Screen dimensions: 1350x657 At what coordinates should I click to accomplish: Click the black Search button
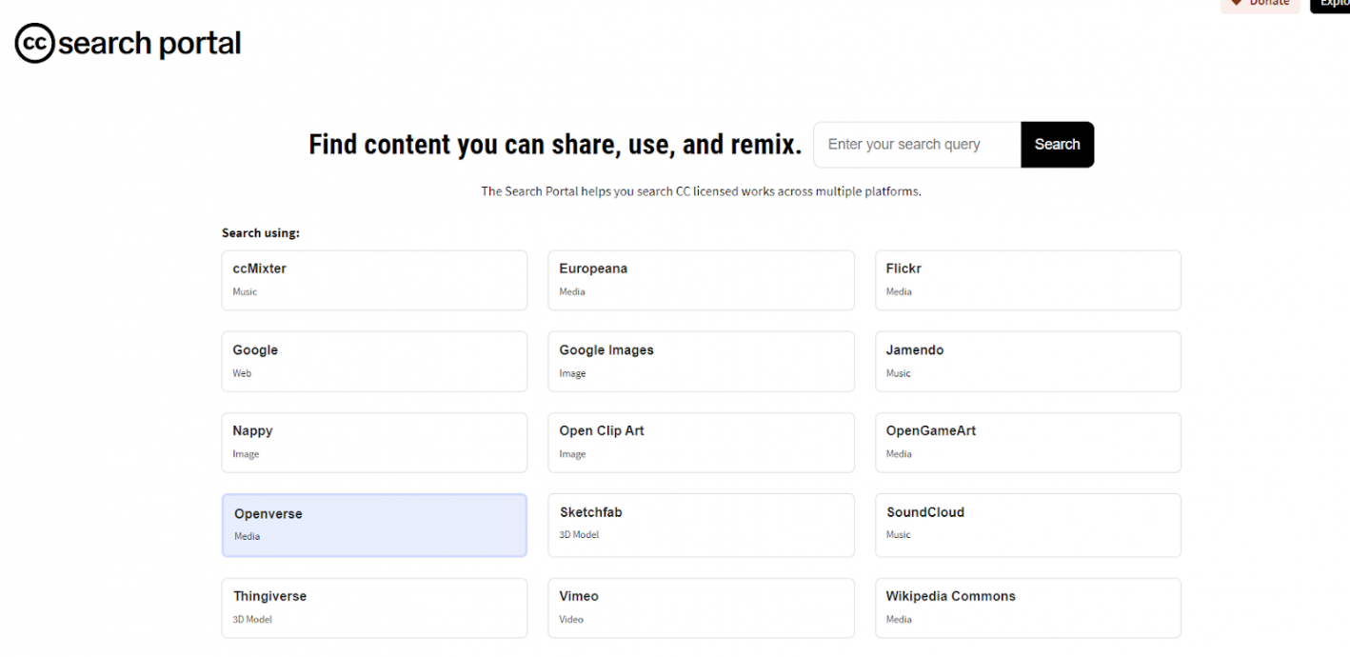[x=1057, y=145]
